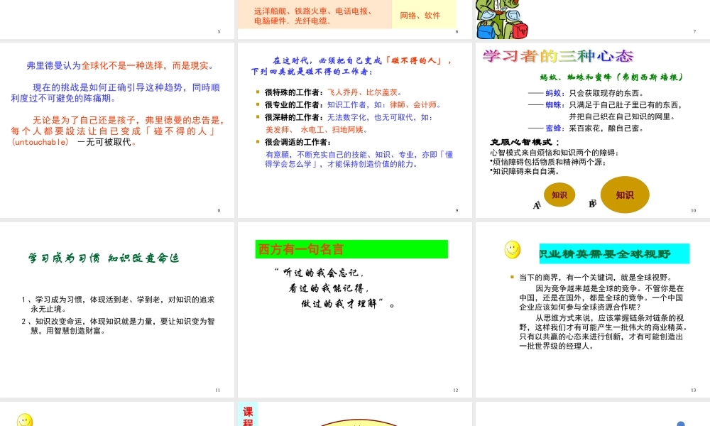The image size is (710, 426).
Task: Select slide 9 about untouchable workers
Action: [x=354, y=130]
